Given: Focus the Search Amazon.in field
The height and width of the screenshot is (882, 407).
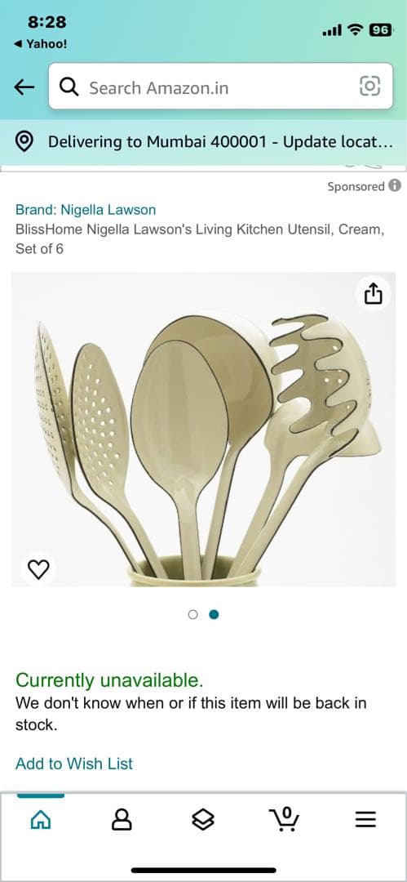Looking at the screenshot, I should (x=220, y=86).
